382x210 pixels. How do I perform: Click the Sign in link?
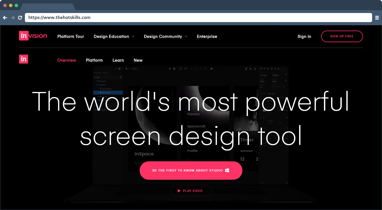click(x=304, y=37)
